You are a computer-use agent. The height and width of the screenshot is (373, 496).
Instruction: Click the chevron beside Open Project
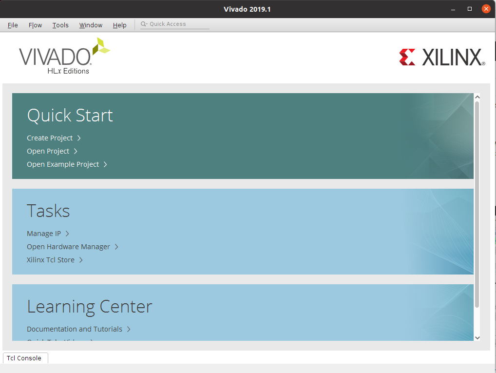(76, 151)
